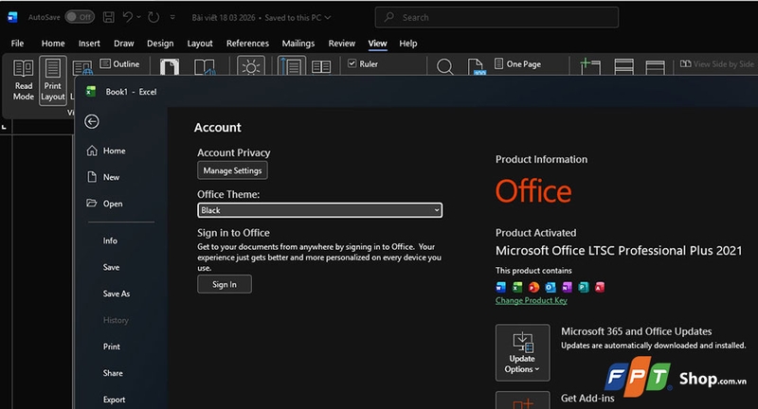Expand the Undo history dropdown arrow

point(138,17)
